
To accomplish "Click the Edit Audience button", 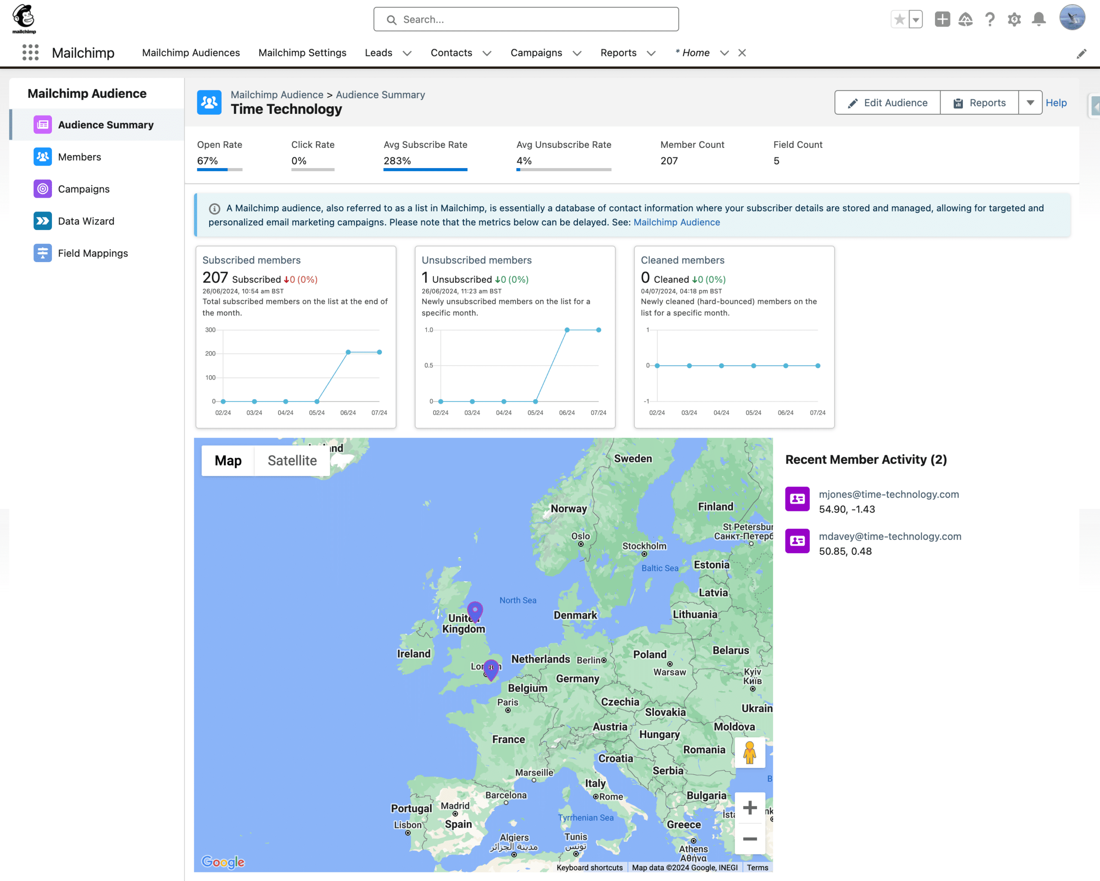I will tap(887, 103).
